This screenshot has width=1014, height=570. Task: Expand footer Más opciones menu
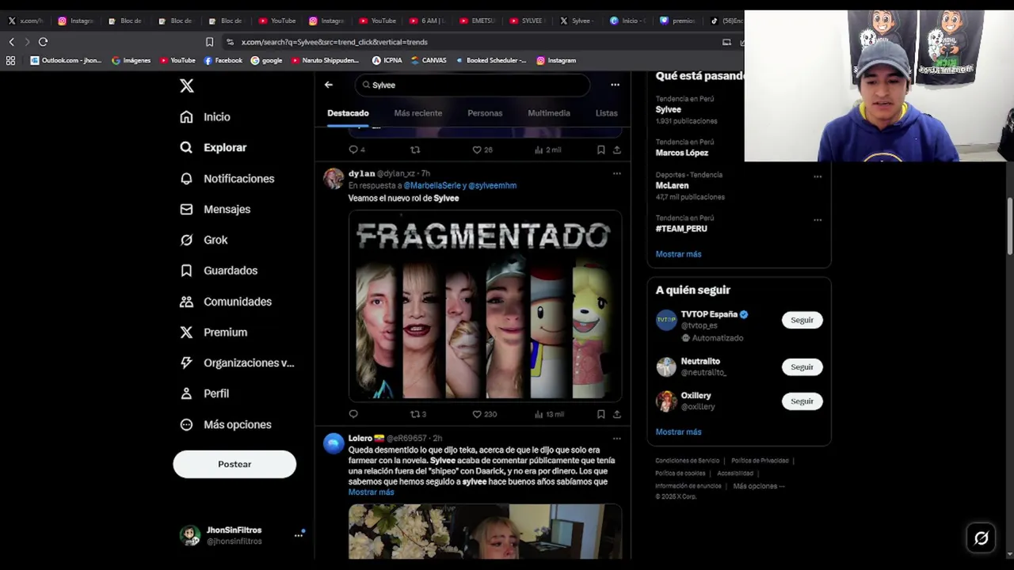point(759,486)
